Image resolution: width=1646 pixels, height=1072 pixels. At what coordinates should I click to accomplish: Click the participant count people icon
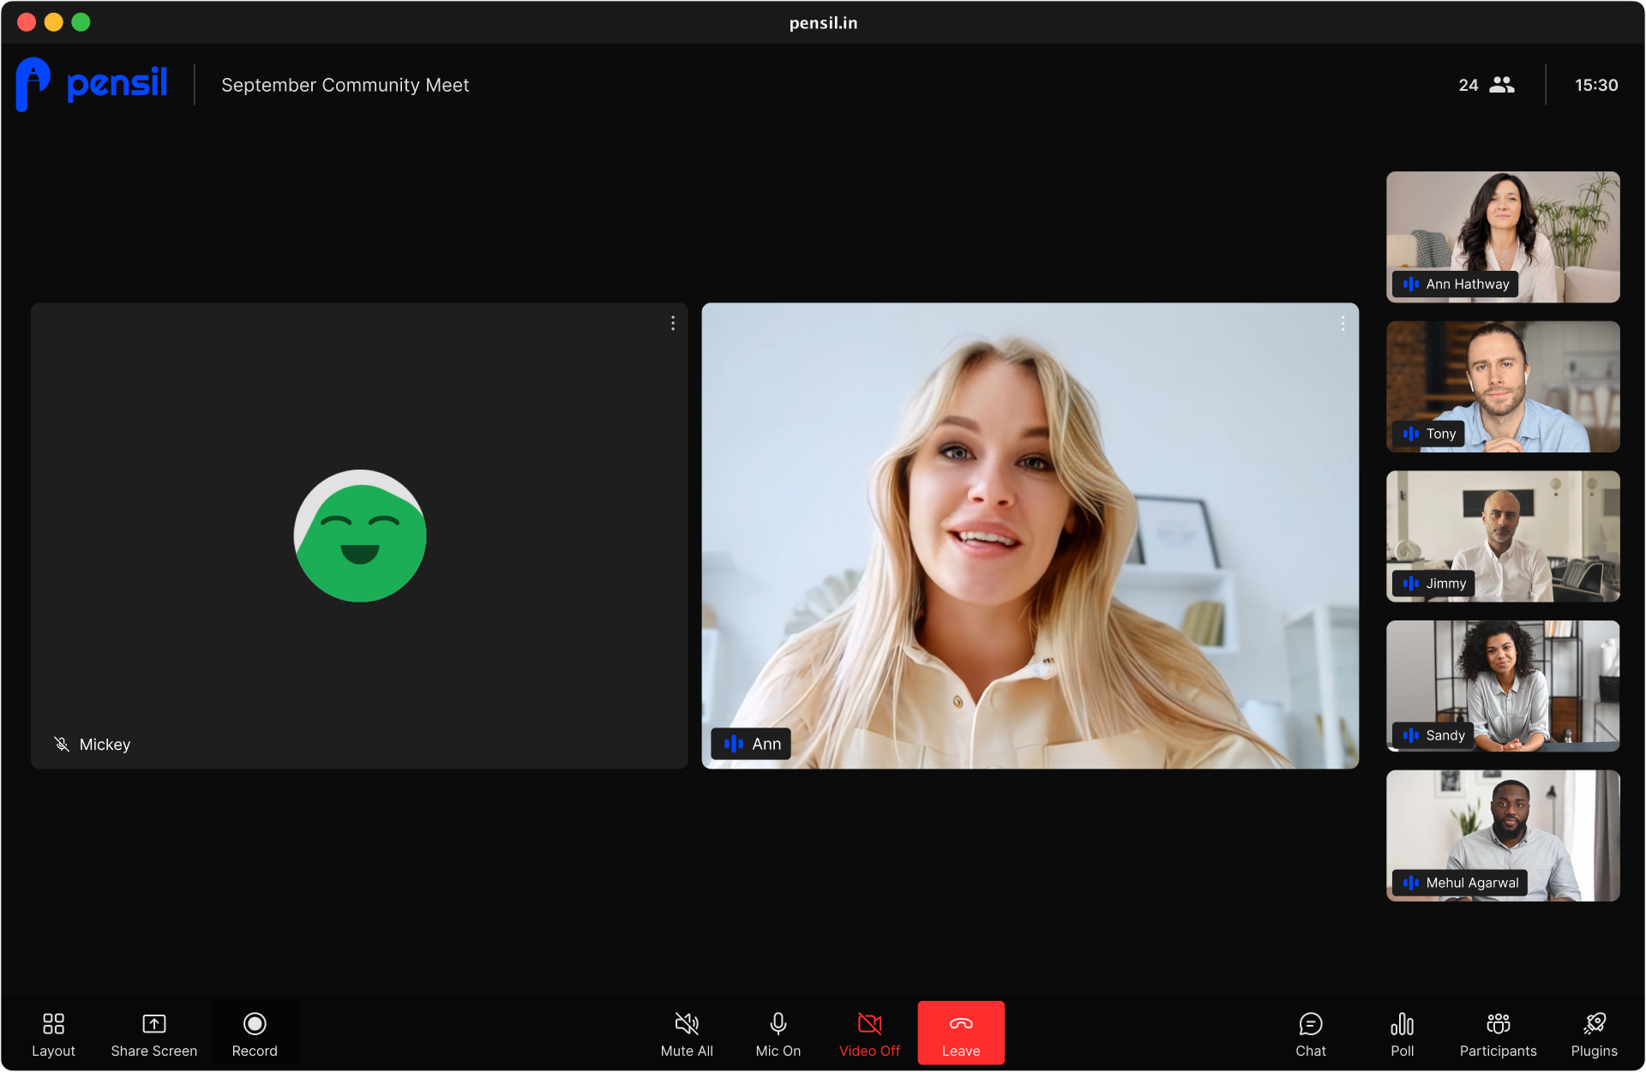point(1502,85)
